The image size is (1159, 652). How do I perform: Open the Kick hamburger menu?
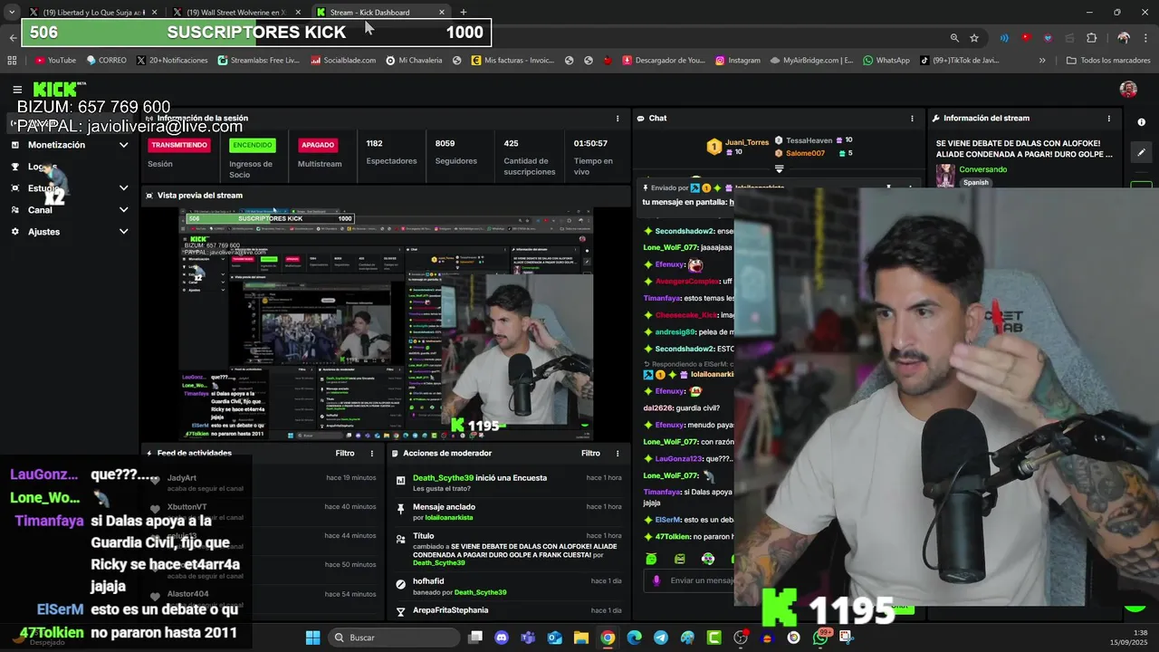pos(17,89)
